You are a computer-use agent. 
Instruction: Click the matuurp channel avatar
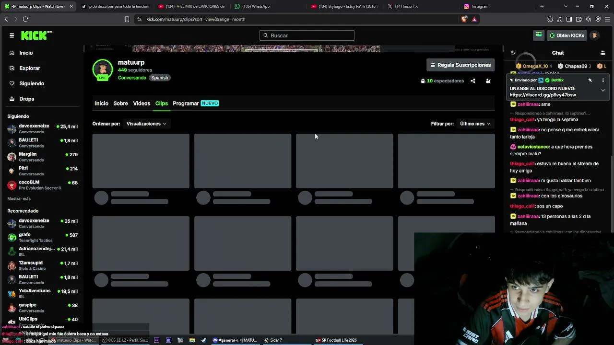click(x=103, y=69)
